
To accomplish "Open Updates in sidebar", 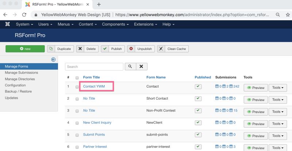I will pyautogui.click(x=11, y=98).
